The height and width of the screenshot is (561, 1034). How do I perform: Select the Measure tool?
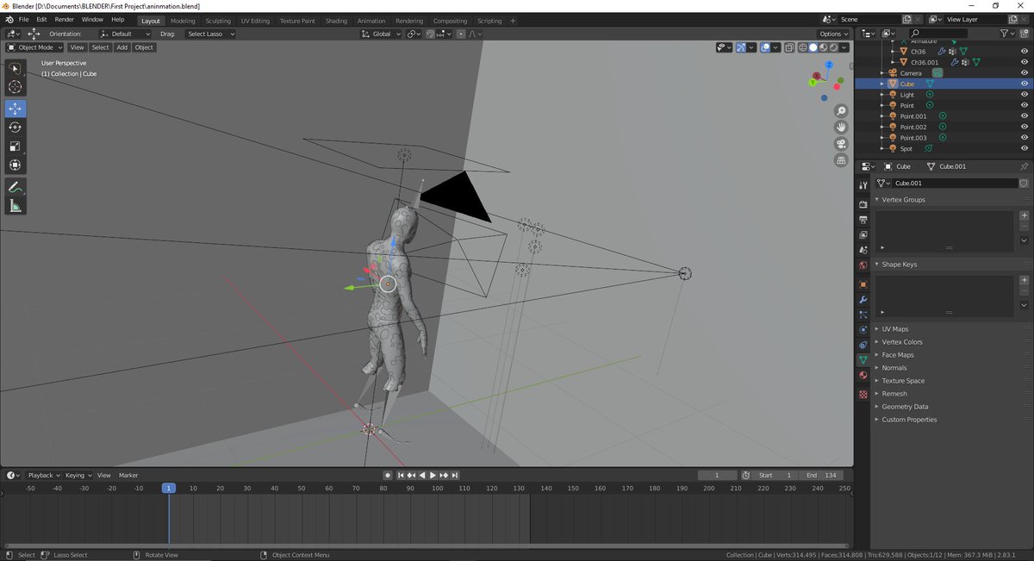coord(16,206)
